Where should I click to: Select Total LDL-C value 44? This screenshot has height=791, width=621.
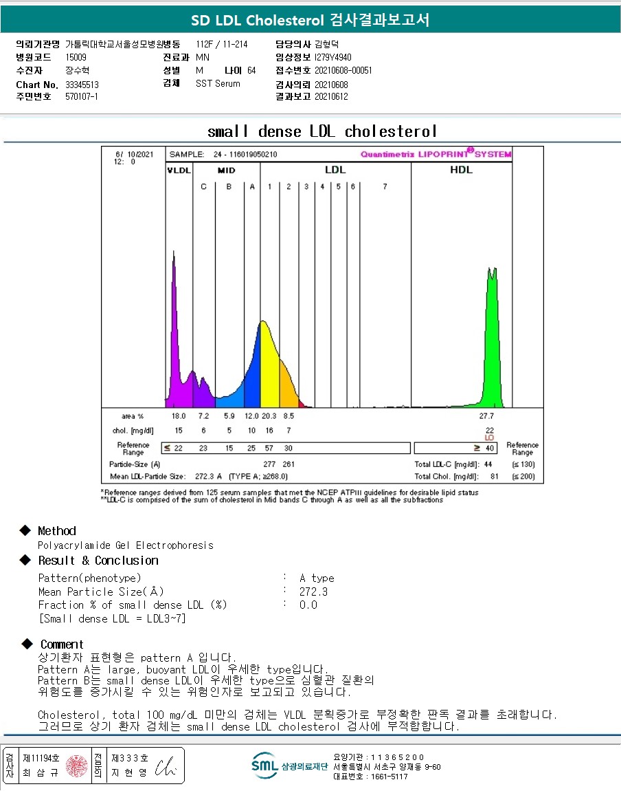click(x=488, y=464)
